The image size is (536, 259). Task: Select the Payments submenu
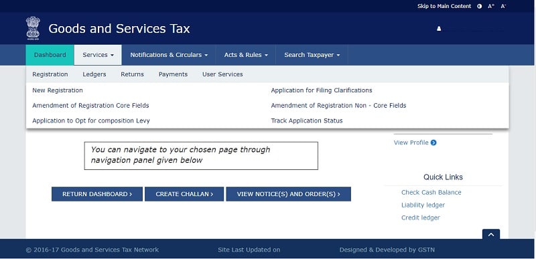pyautogui.click(x=173, y=74)
